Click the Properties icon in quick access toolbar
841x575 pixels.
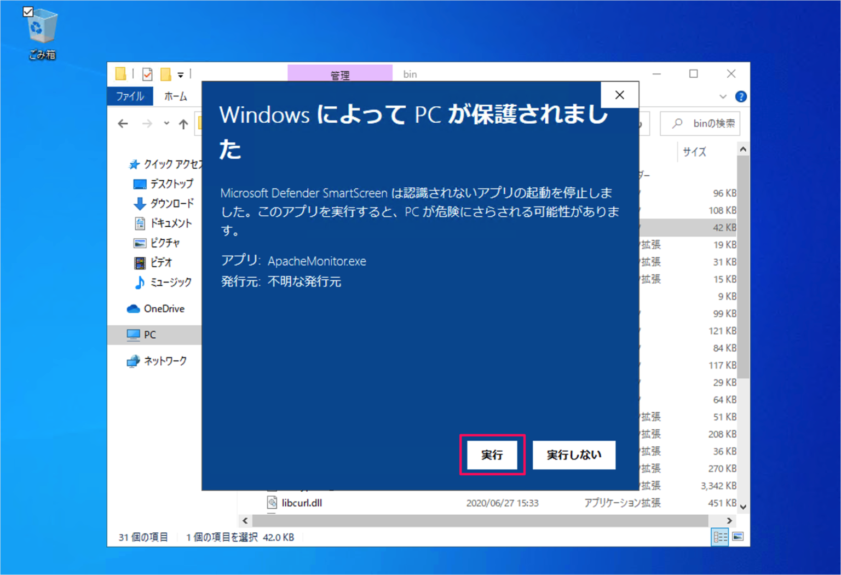(x=147, y=73)
